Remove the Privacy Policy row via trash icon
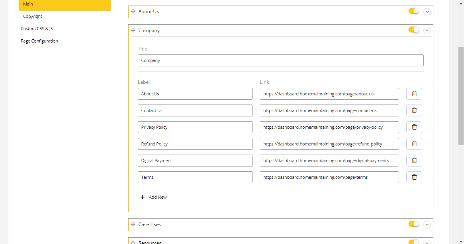464x244 pixels. tap(414, 127)
